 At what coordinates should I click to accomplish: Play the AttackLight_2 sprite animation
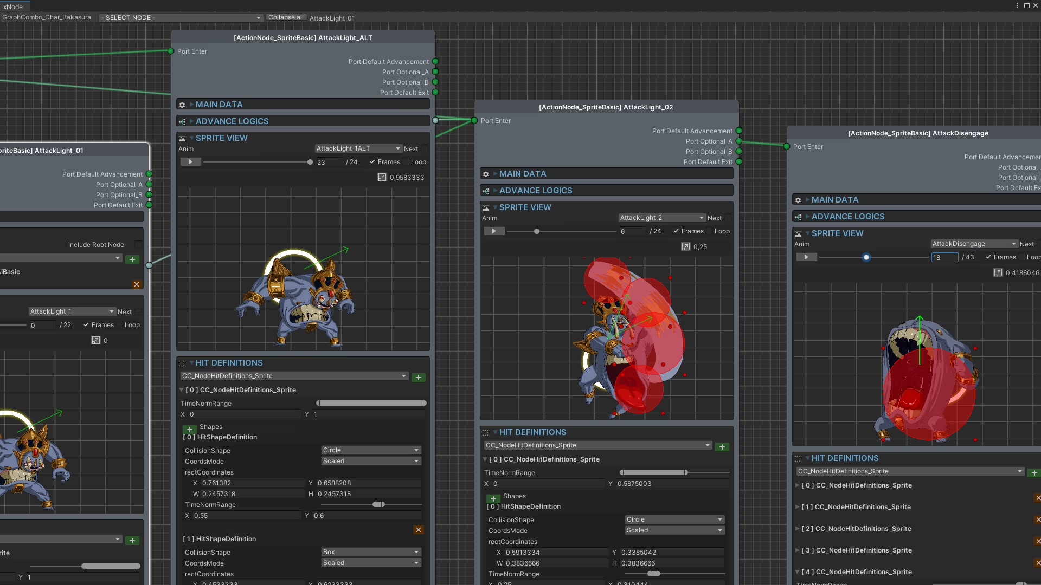pyautogui.click(x=494, y=231)
